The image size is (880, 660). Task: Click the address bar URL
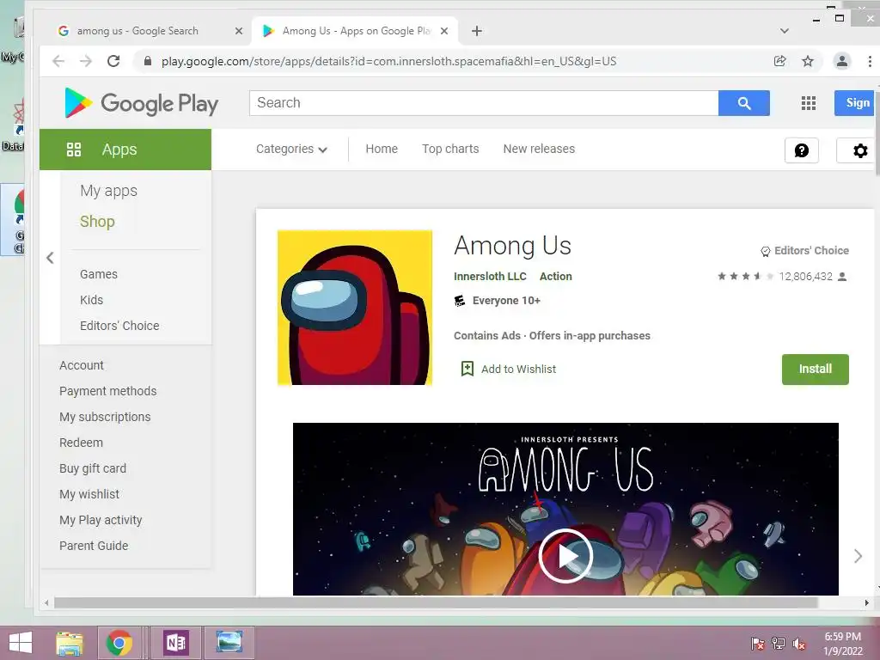tap(388, 61)
